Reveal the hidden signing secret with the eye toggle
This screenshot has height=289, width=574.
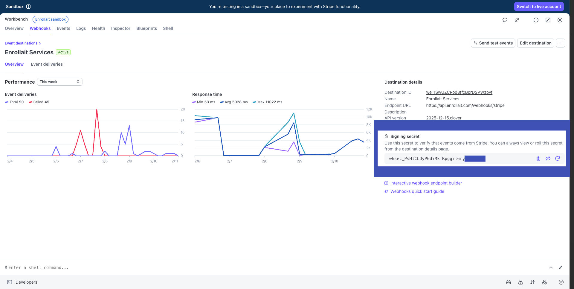pos(548,159)
